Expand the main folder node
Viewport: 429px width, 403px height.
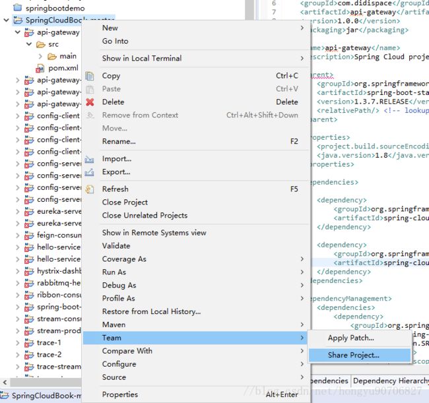pyautogui.click(x=40, y=56)
